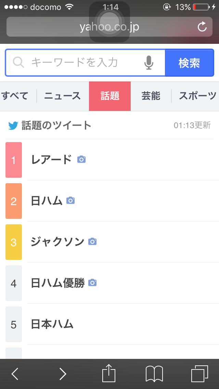Open the 日ハム trending topic
This screenshot has height=389, width=219.
47,201
